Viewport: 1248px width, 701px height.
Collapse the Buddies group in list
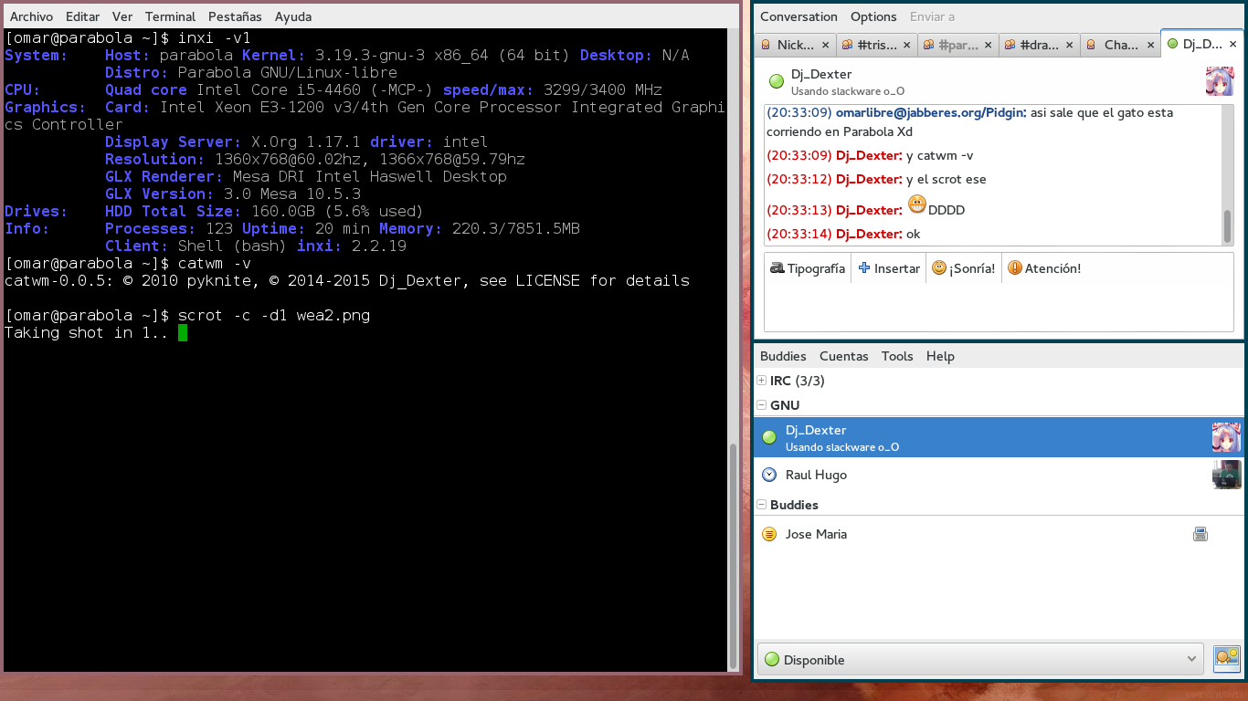click(x=762, y=505)
